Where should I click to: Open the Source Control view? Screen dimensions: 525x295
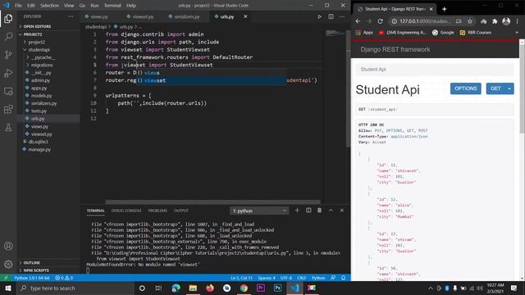coord(8,55)
